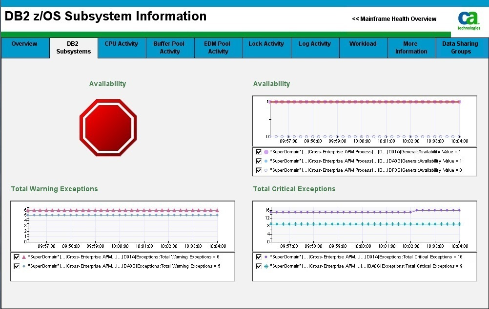Click 10:02:00 tick label on Critical Exceptions chart
Viewport: 489px width, 309px height.
click(411, 246)
